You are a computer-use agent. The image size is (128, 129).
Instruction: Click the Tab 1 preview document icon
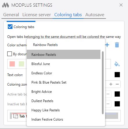tap(16, 116)
